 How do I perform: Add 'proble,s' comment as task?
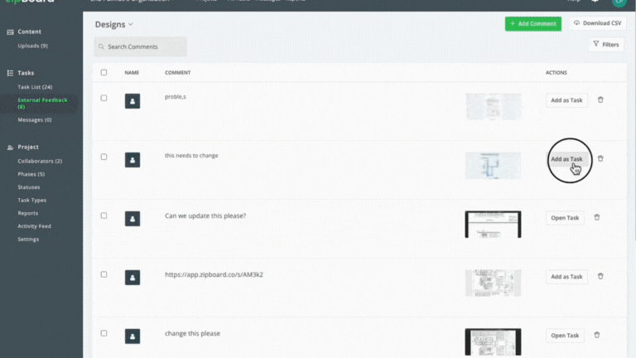tap(566, 100)
